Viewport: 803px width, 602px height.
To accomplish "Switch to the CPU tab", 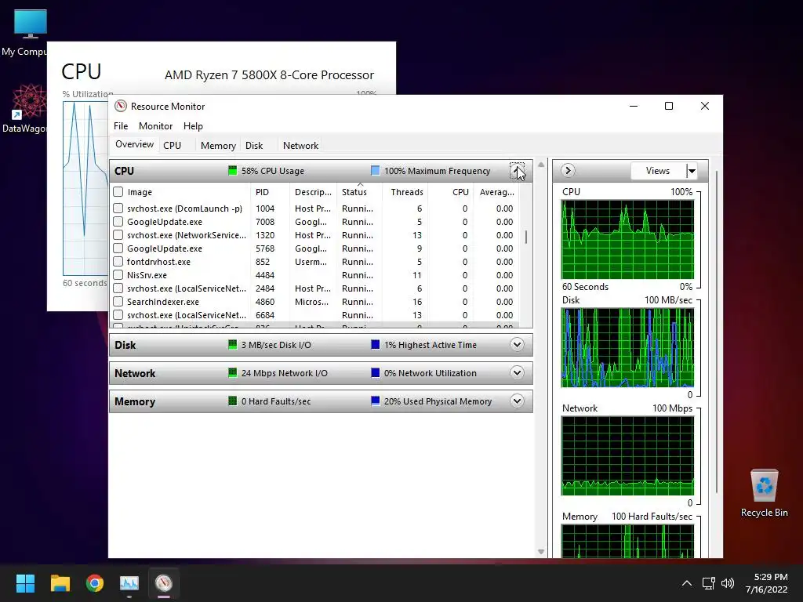I will point(172,145).
